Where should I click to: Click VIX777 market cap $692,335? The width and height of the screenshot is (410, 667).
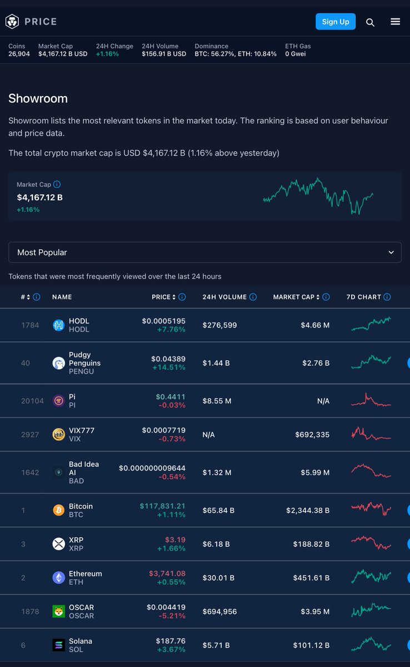[312, 435]
